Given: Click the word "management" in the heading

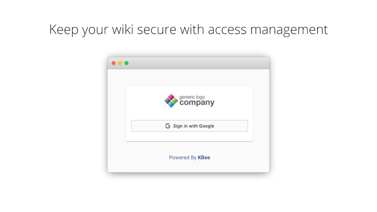Looking at the screenshot, I should (x=289, y=29).
